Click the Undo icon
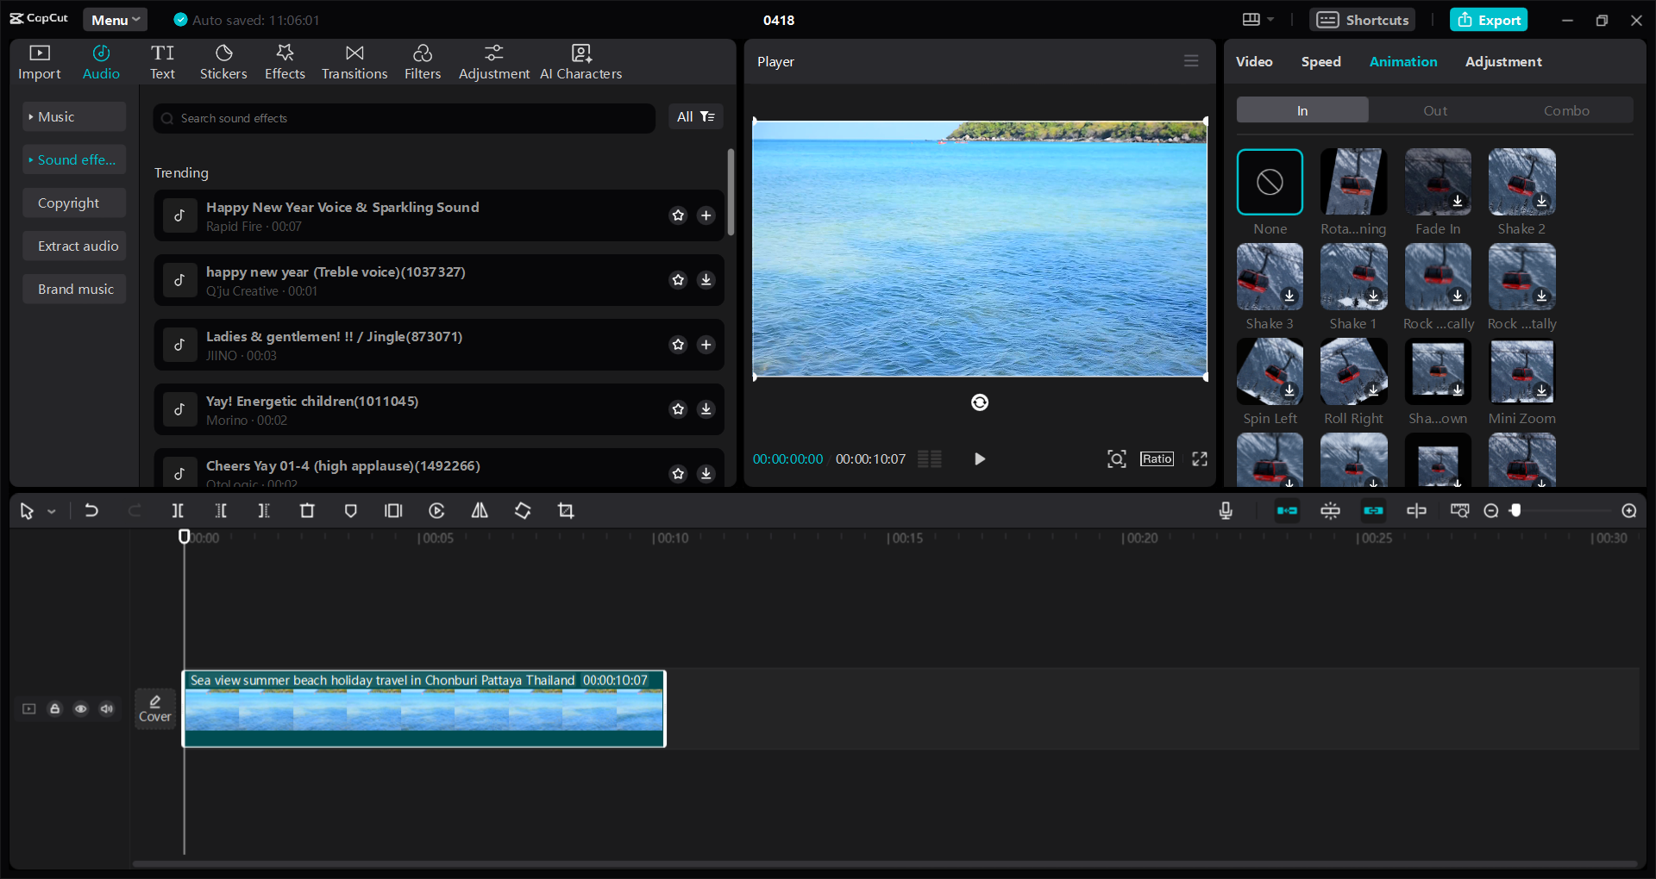 (91, 510)
